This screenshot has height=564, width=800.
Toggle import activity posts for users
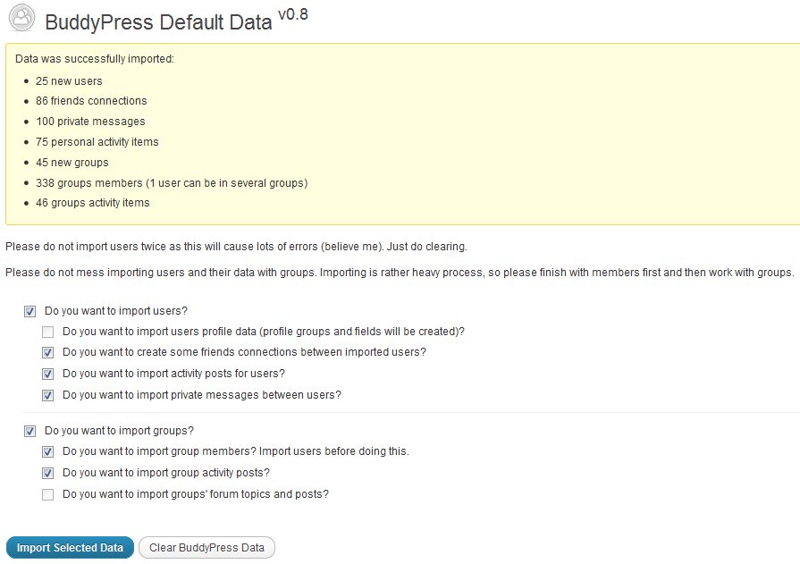(x=47, y=374)
